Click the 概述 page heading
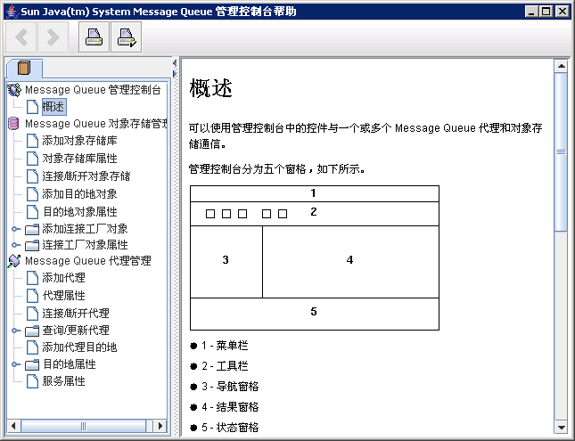575x441 pixels. pos(211,88)
